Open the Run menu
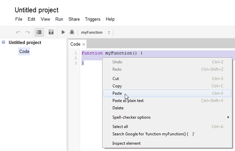235x151 pixels. coord(59,19)
